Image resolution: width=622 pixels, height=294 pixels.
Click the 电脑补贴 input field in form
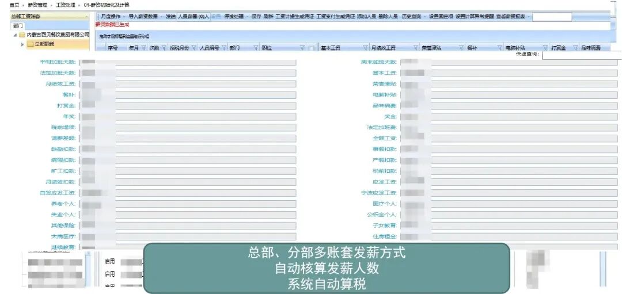(509, 95)
